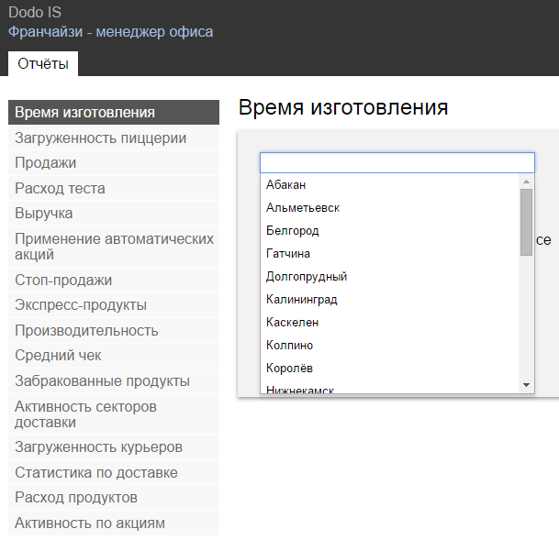
Task: Choose Альметьевск from the city list
Action: 389,207
